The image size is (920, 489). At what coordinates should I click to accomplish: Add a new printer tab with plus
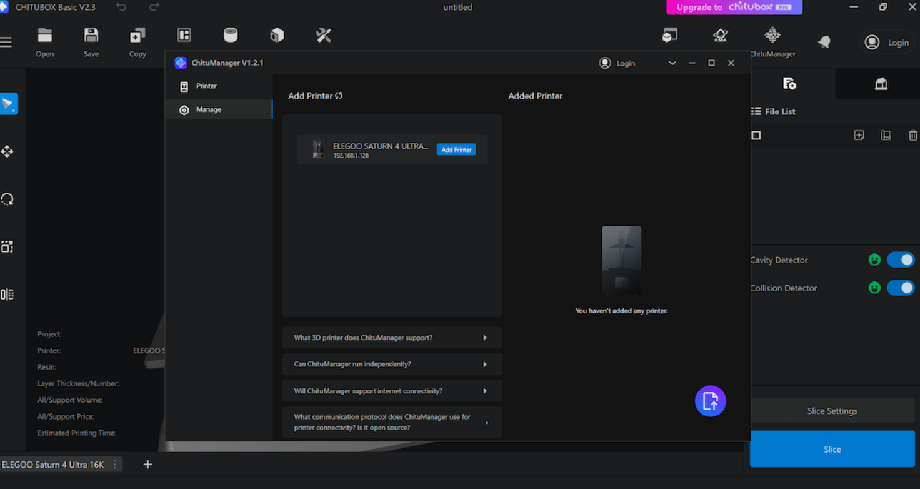[x=147, y=465]
